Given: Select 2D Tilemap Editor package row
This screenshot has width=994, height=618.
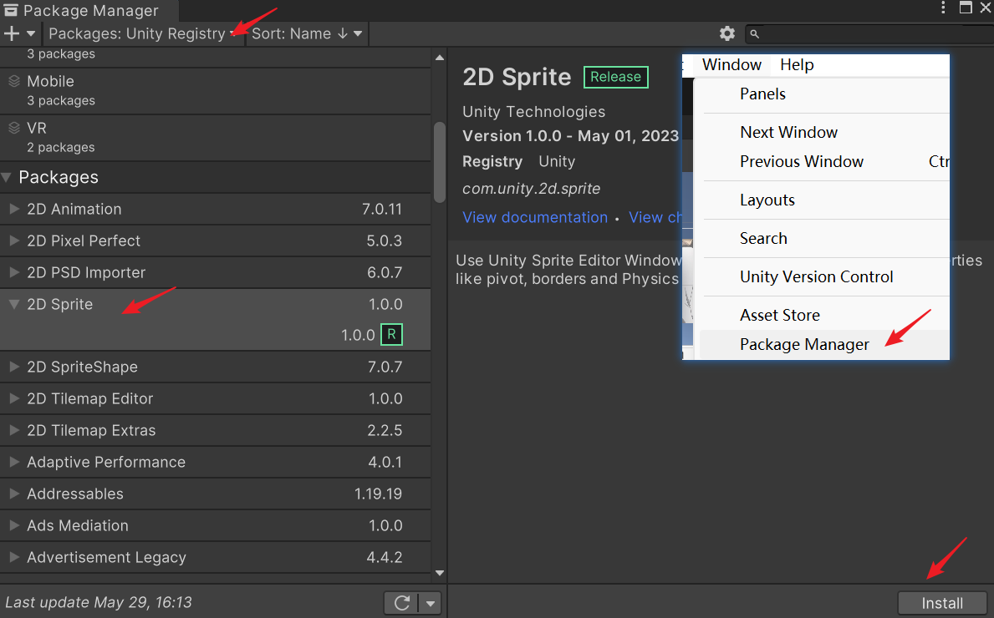Looking at the screenshot, I should click(x=216, y=398).
